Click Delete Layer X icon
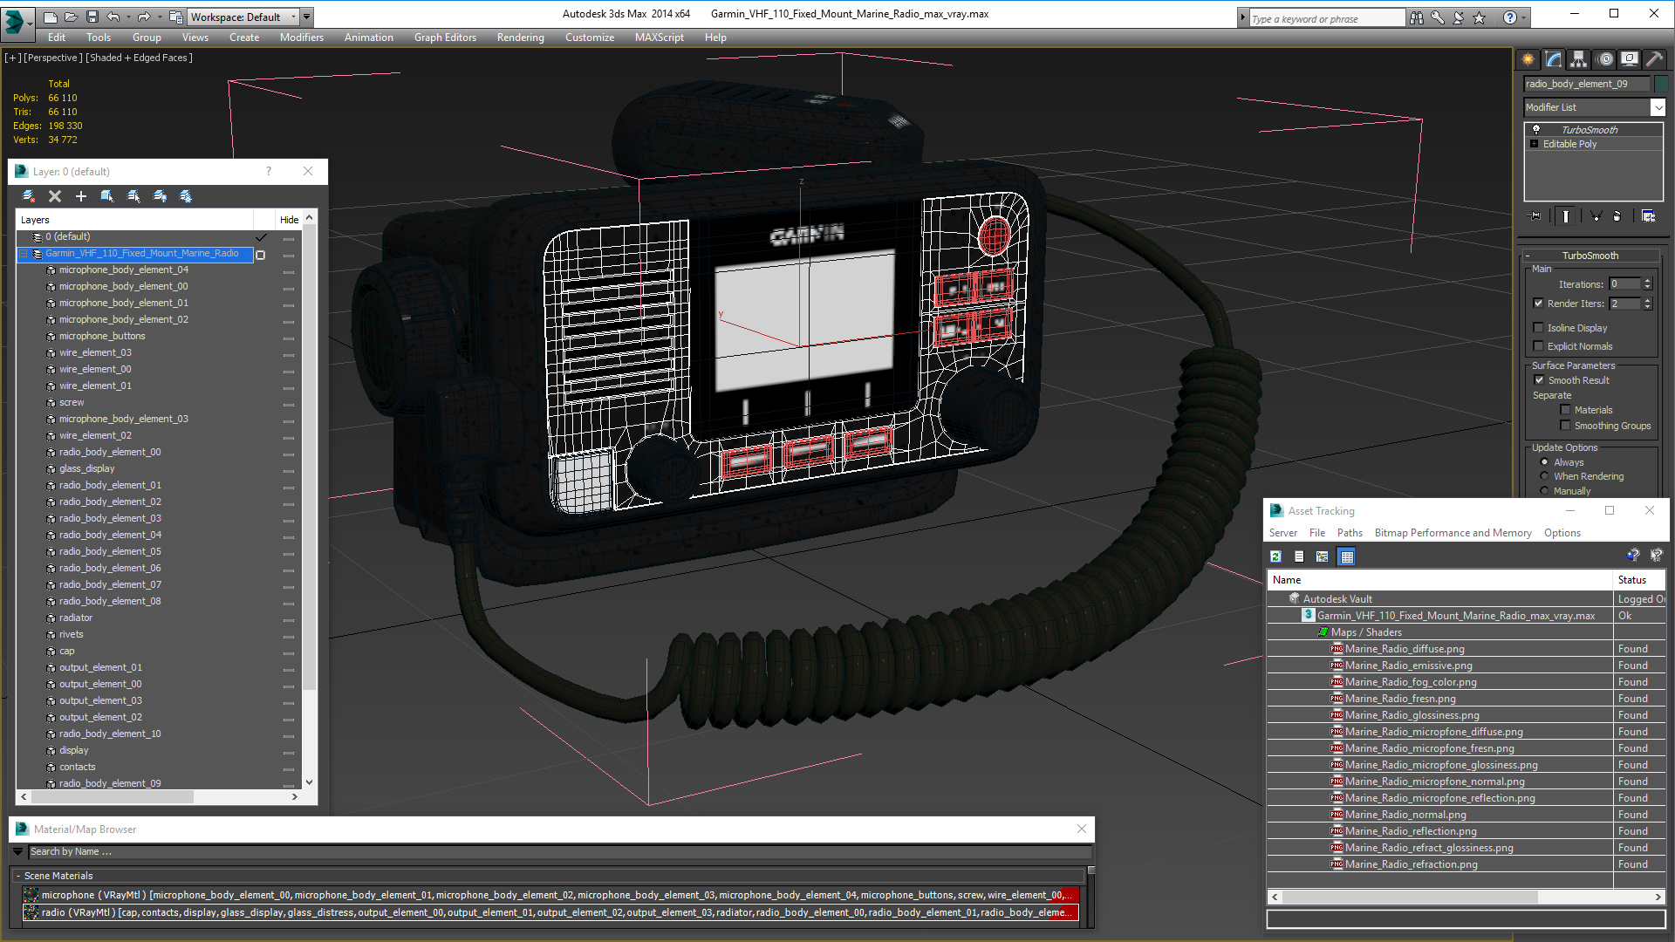The height and width of the screenshot is (942, 1675). 55,196
